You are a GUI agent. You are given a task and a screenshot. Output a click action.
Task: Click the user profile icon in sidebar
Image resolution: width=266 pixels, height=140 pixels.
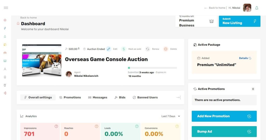[x=5, y=69]
